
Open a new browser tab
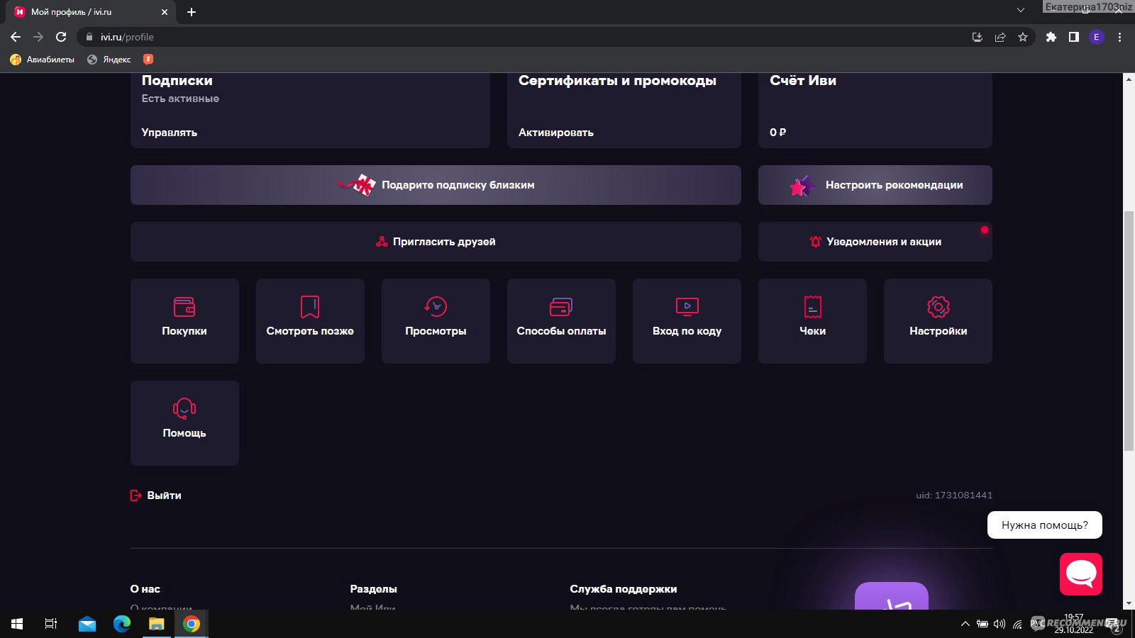[192, 12]
